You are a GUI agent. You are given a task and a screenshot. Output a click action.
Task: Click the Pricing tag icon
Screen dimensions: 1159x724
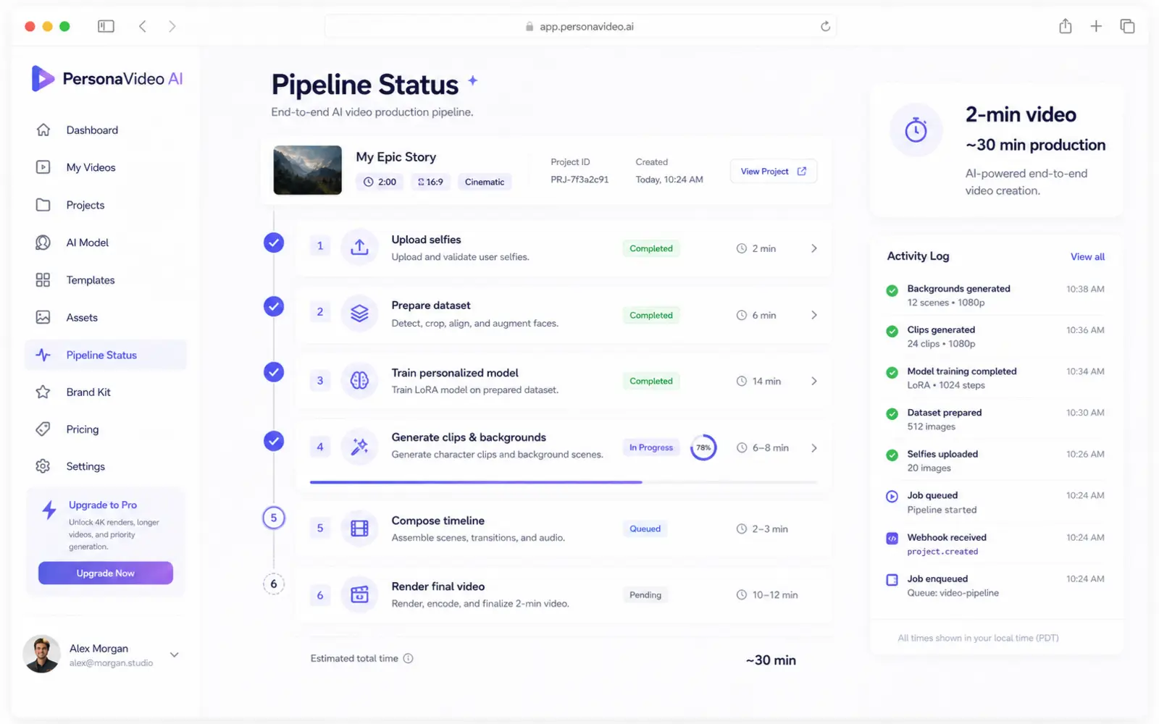(43, 429)
